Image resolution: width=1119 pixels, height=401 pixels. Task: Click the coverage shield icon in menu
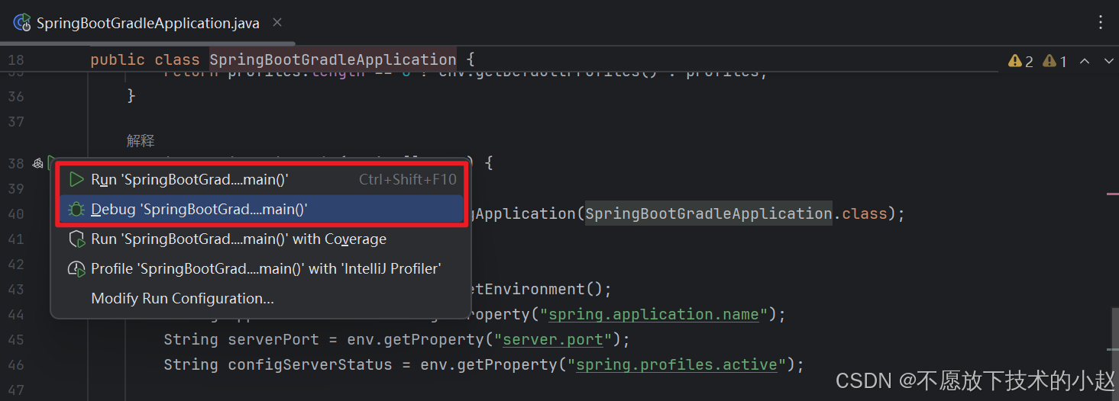(x=76, y=239)
